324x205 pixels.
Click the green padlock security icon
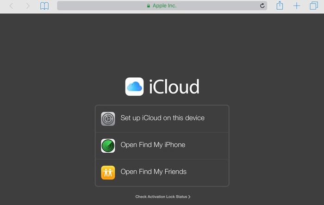149,6
